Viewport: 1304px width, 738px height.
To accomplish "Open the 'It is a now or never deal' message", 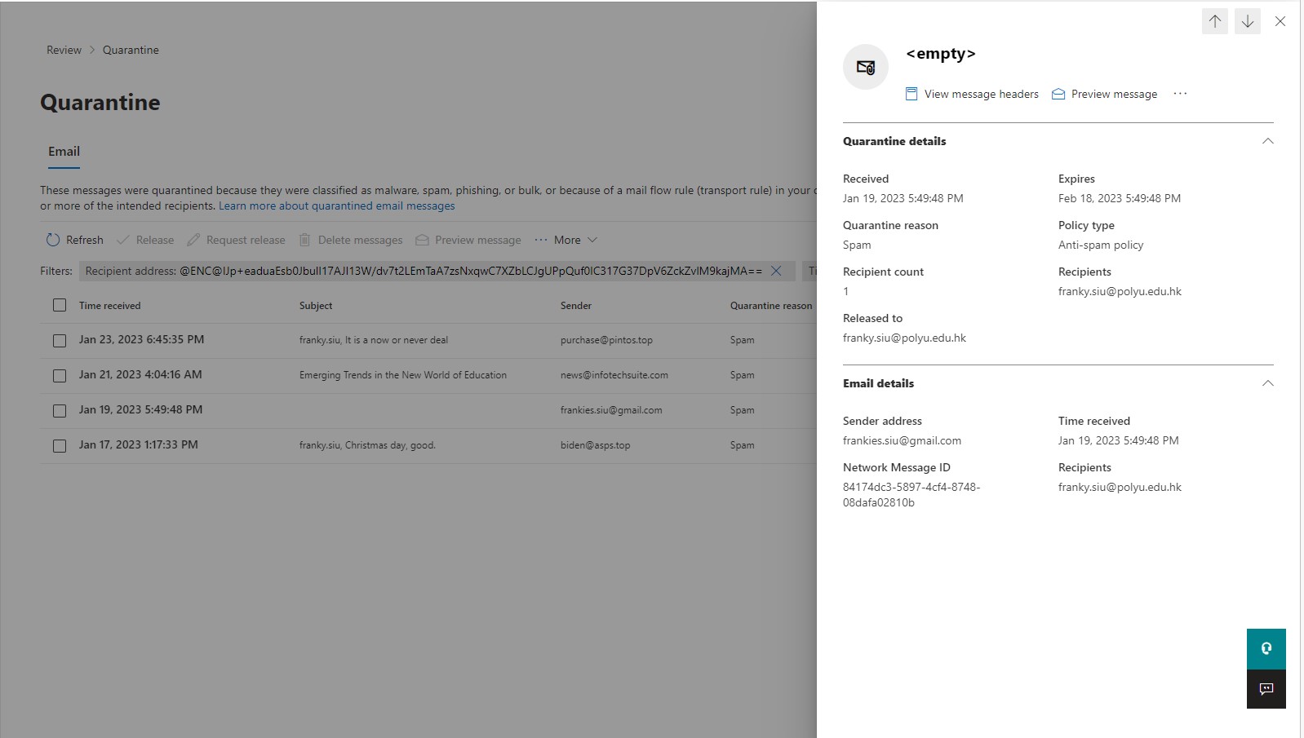I will point(374,340).
